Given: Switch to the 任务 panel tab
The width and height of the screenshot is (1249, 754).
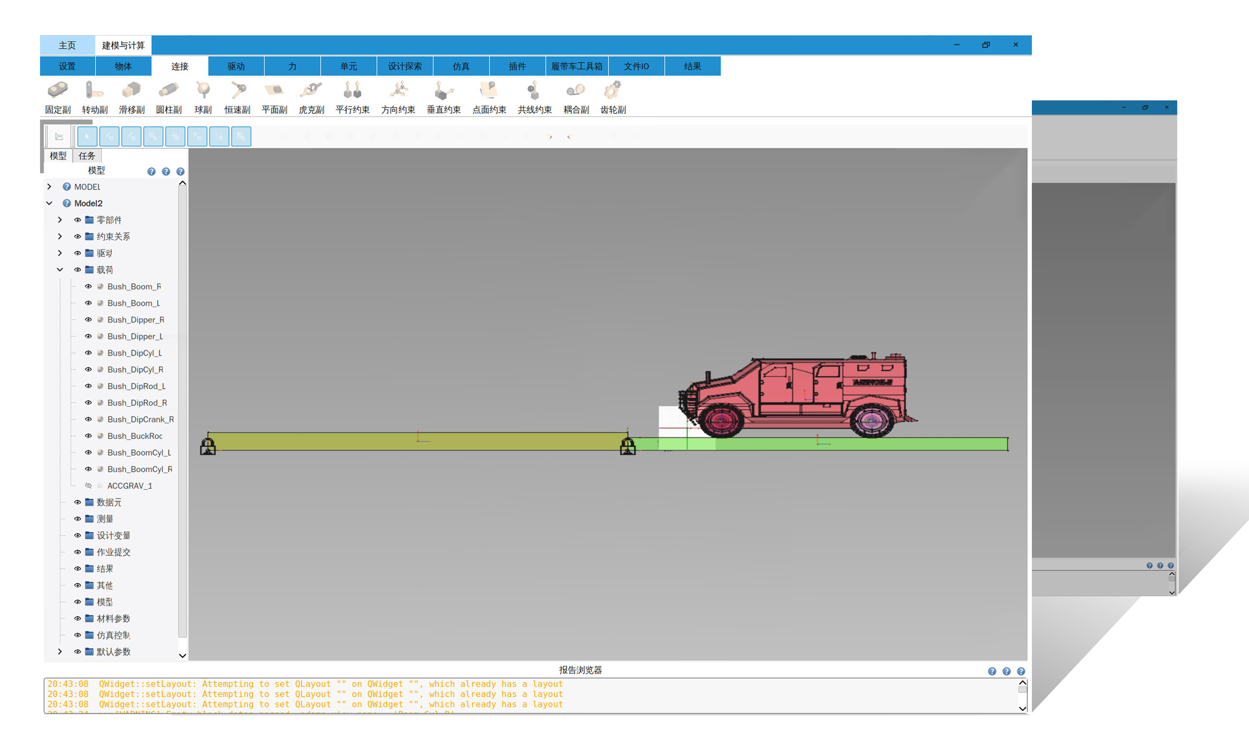Looking at the screenshot, I should point(87,156).
